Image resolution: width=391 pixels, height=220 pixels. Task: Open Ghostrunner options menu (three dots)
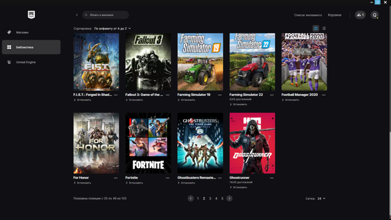271,178
